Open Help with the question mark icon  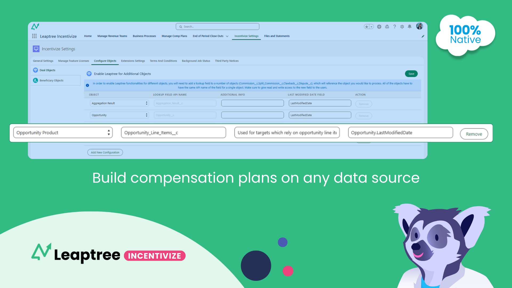point(395,26)
